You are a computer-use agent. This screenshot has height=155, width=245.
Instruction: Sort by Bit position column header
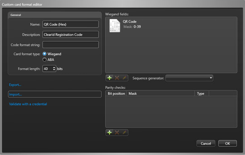click(x=116, y=94)
